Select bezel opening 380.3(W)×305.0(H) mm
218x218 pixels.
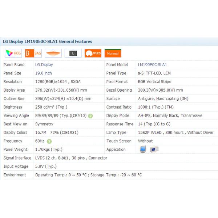tap(161, 90)
